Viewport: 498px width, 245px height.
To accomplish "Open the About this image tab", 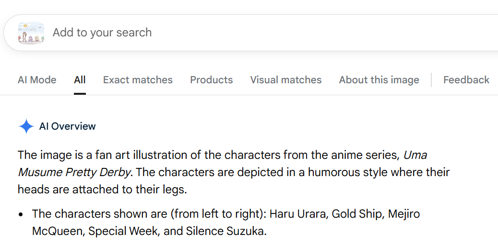I will click(379, 80).
